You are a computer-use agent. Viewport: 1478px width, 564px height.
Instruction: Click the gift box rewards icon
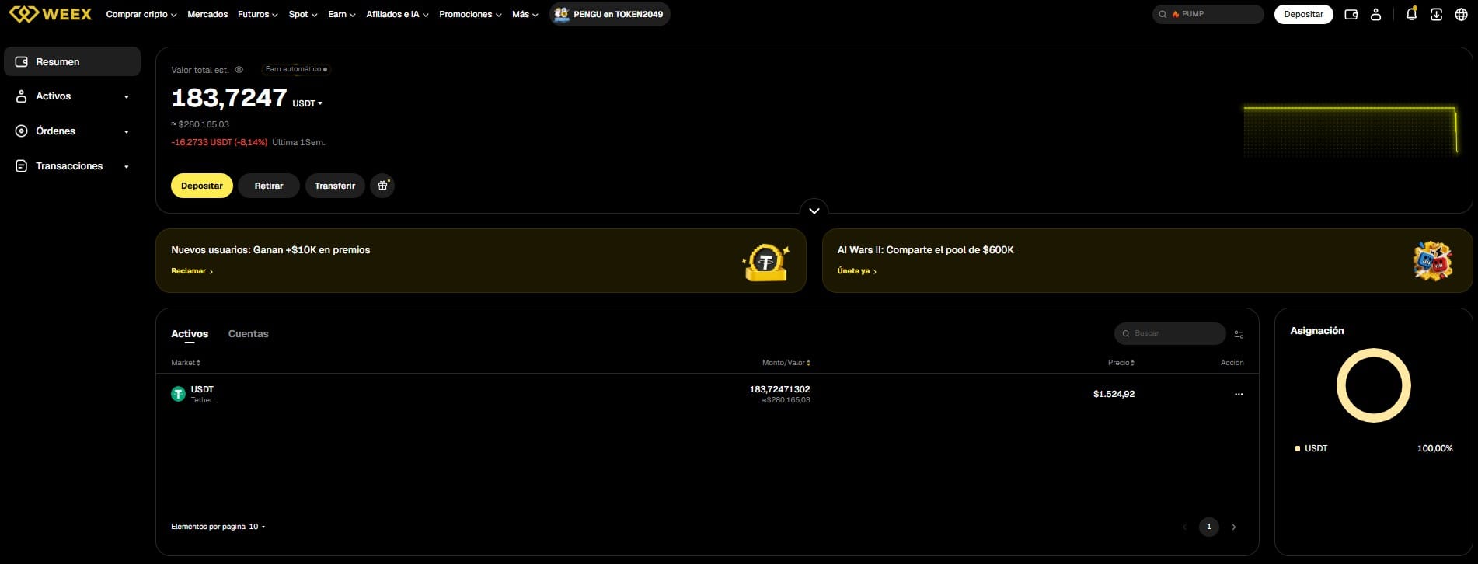tap(382, 186)
